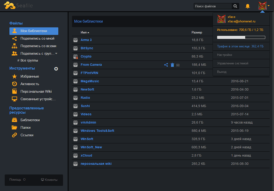Expand Shared with groups arrow
The image size is (274, 191).
click(56, 54)
